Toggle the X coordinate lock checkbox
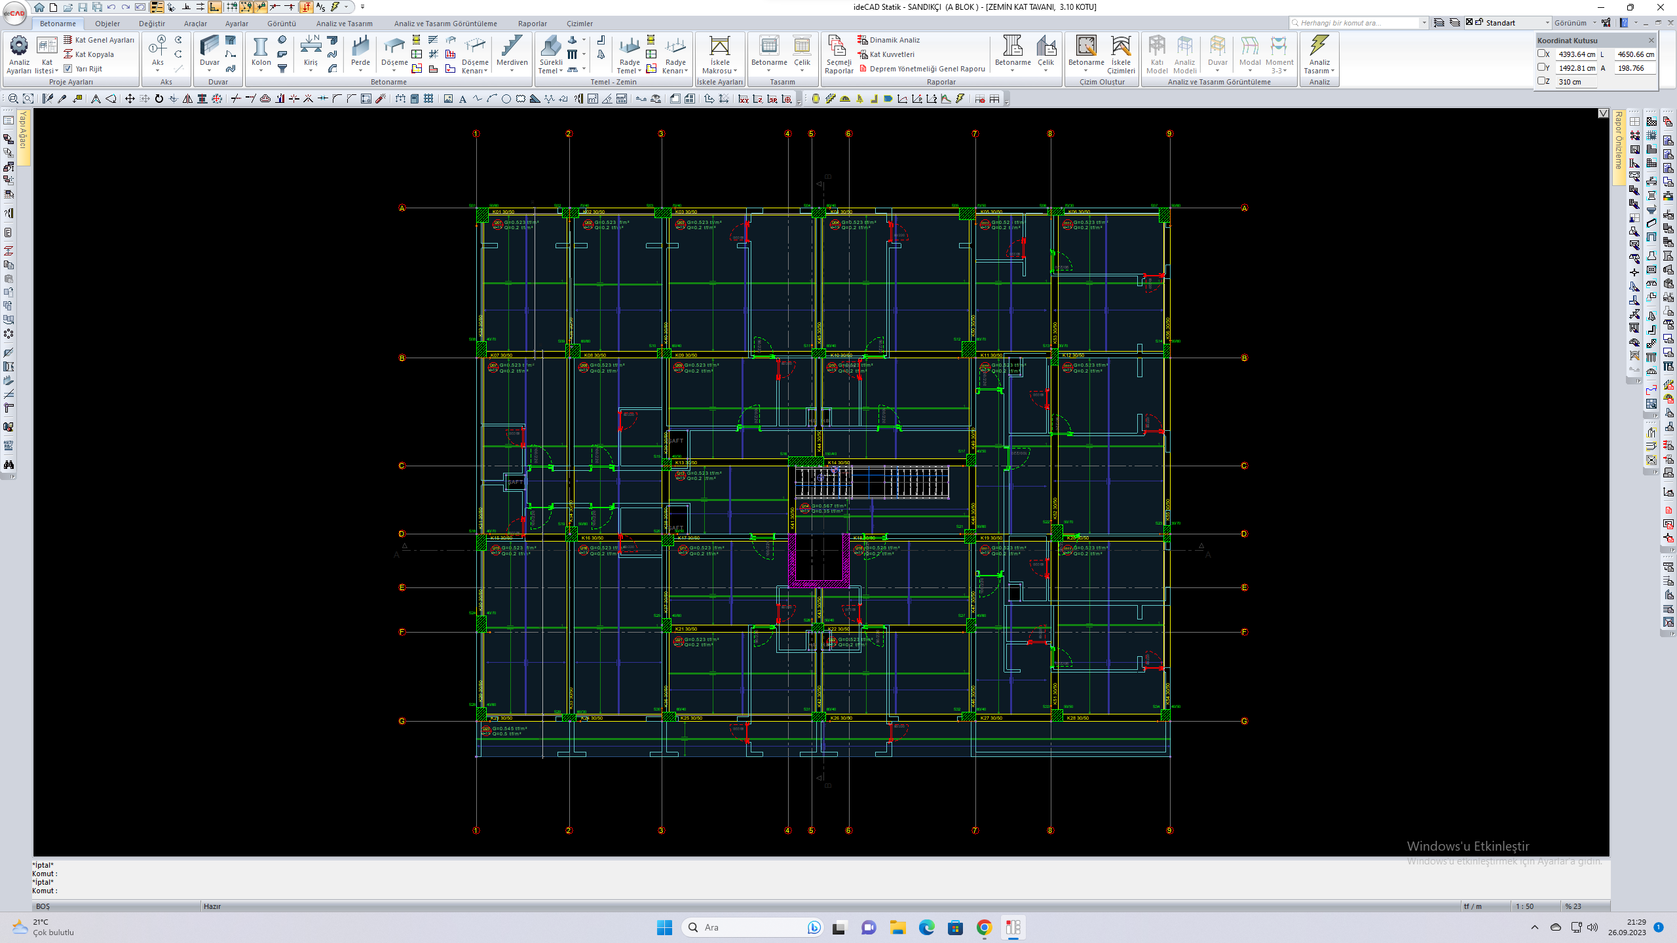Screen dimensions: 1677x943 click(x=1541, y=54)
